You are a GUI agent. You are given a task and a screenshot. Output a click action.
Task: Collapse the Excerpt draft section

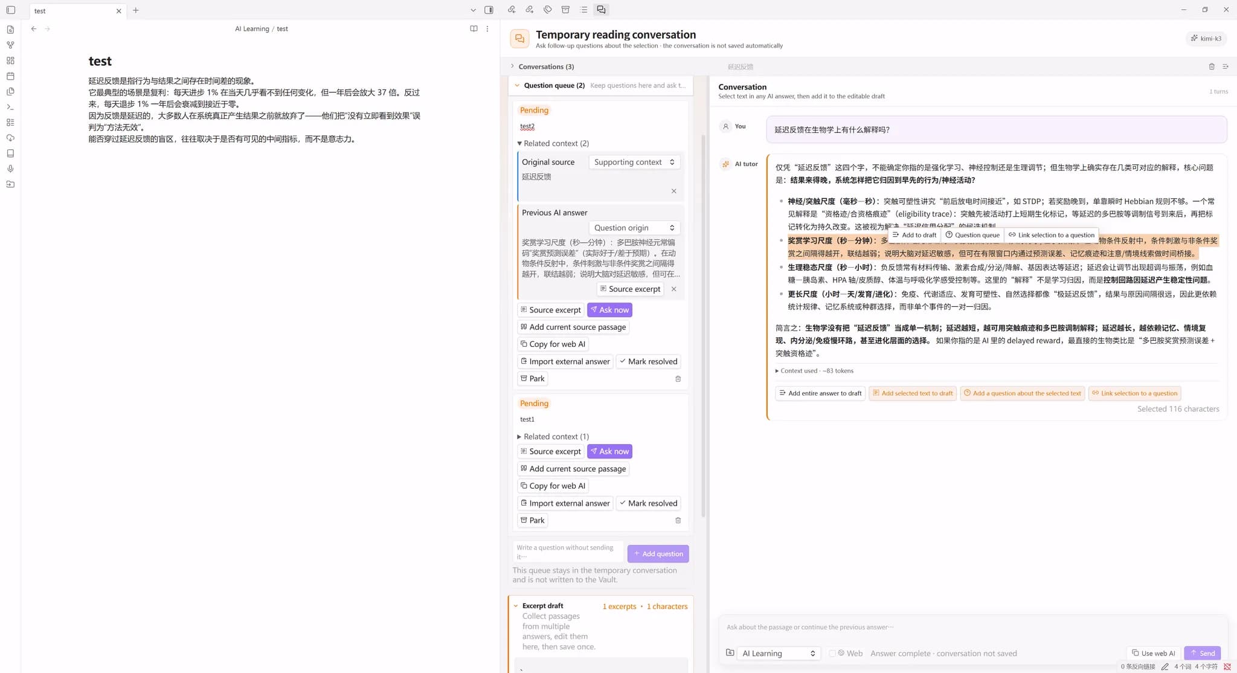[x=516, y=606]
